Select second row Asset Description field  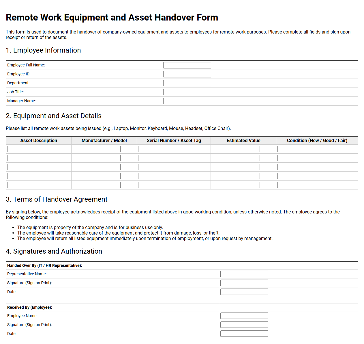[x=31, y=158]
